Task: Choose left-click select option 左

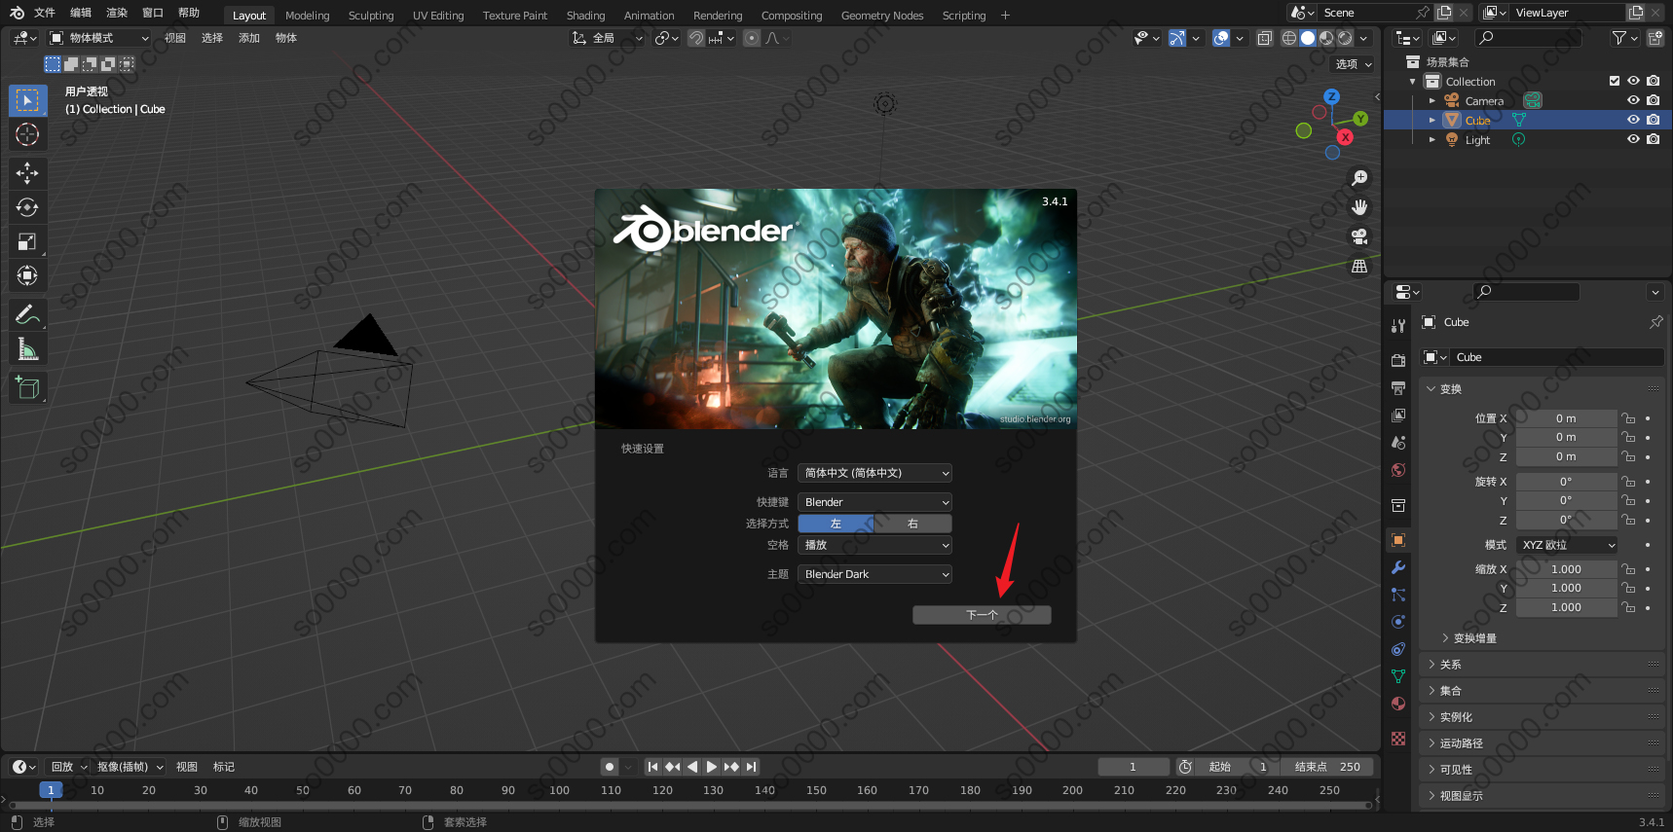Action: [836, 524]
